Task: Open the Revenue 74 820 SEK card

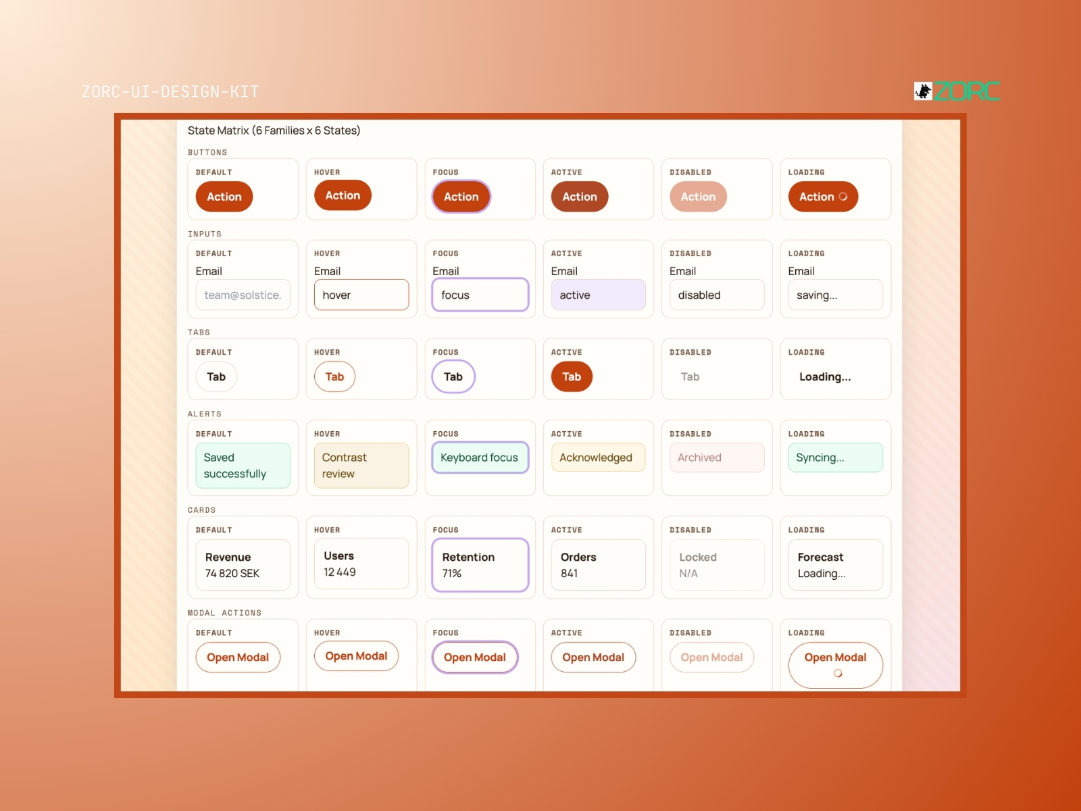Action: 243,565
